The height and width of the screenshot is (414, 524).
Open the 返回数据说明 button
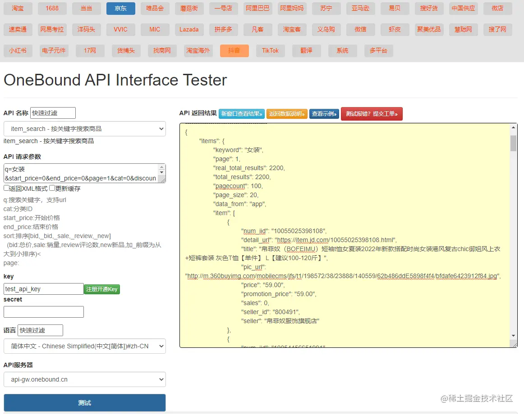click(287, 114)
